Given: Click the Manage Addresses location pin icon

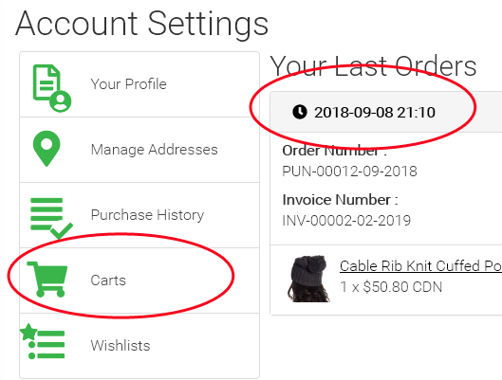Looking at the screenshot, I should [x=46, y=149].
